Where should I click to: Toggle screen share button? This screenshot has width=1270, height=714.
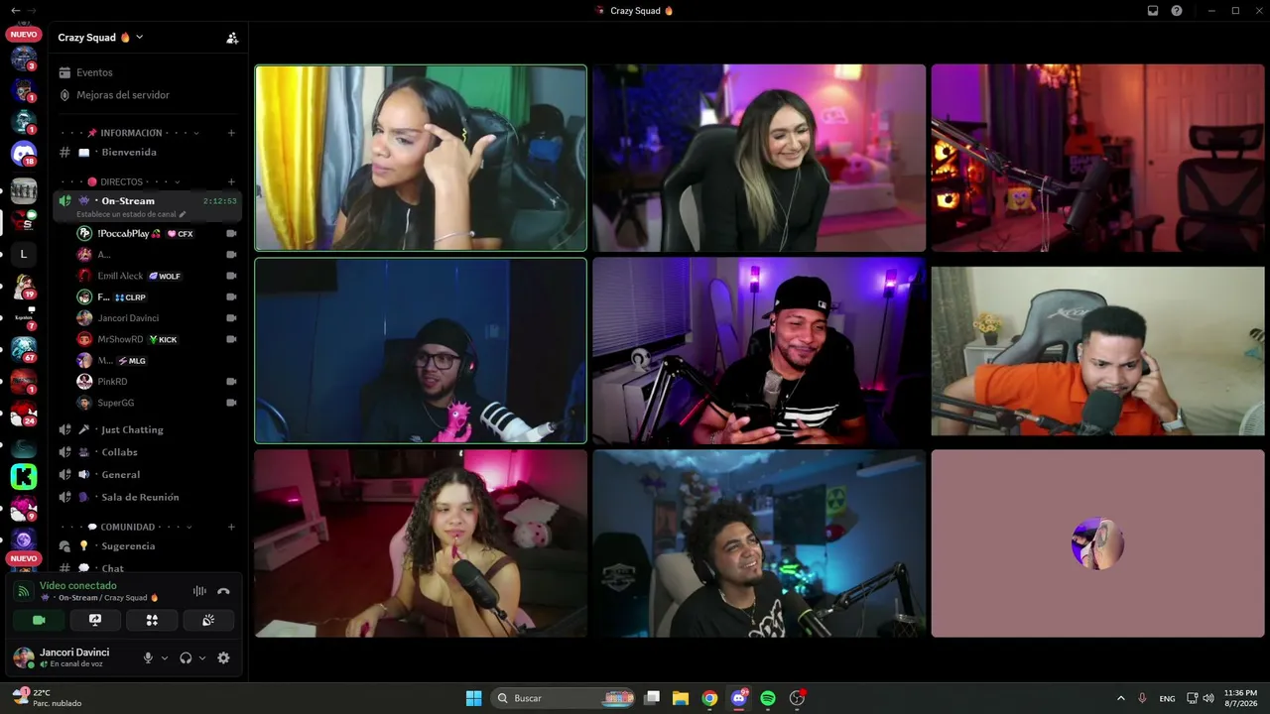pyautogui.click(x=95, y=620)
